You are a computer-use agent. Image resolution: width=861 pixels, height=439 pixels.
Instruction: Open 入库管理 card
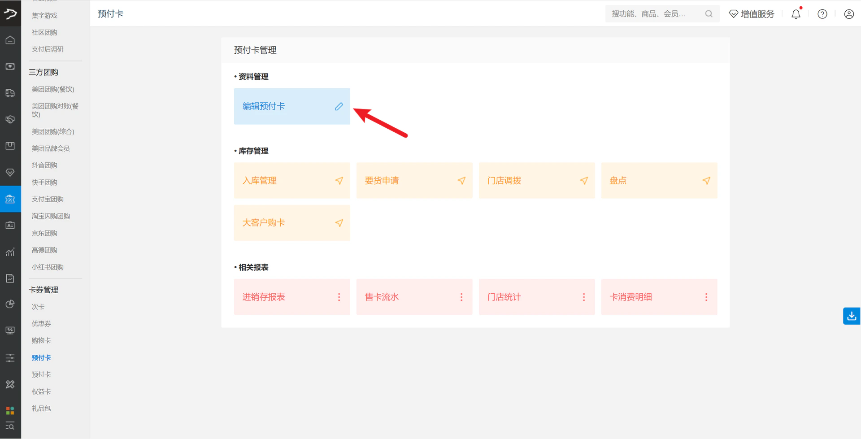pos(292,180)
